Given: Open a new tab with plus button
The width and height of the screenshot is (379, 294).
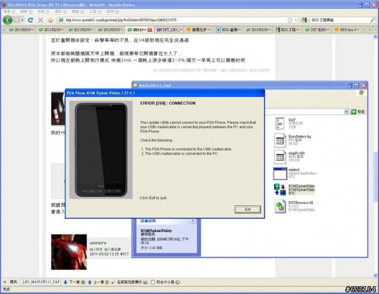Looking at the screenshot, I should (370, 30).
